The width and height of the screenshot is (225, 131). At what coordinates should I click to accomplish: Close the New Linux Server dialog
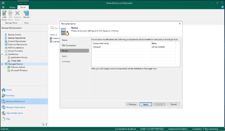pyautogui.click(x=179, y=24)
